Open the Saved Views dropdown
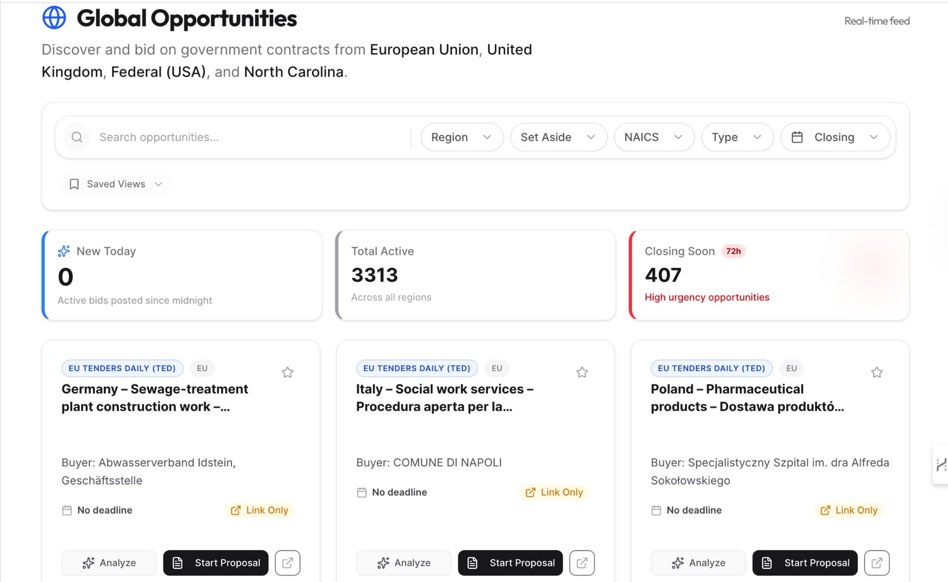The image size is (948, 582). point(116,184)
